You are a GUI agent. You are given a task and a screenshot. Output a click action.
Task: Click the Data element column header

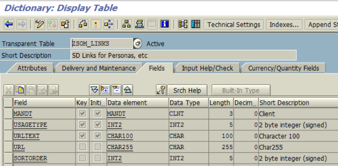coord(138,103)
